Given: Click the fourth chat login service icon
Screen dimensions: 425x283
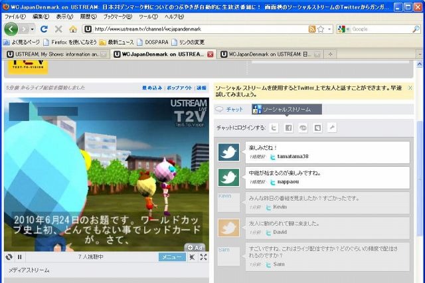Looking at the screenshot, I should [317, 128].
